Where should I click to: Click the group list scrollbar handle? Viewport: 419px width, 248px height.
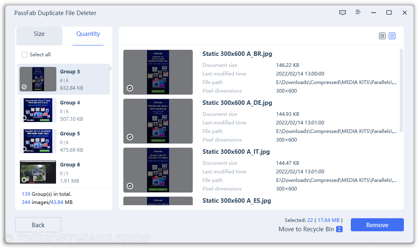[110, 69]
